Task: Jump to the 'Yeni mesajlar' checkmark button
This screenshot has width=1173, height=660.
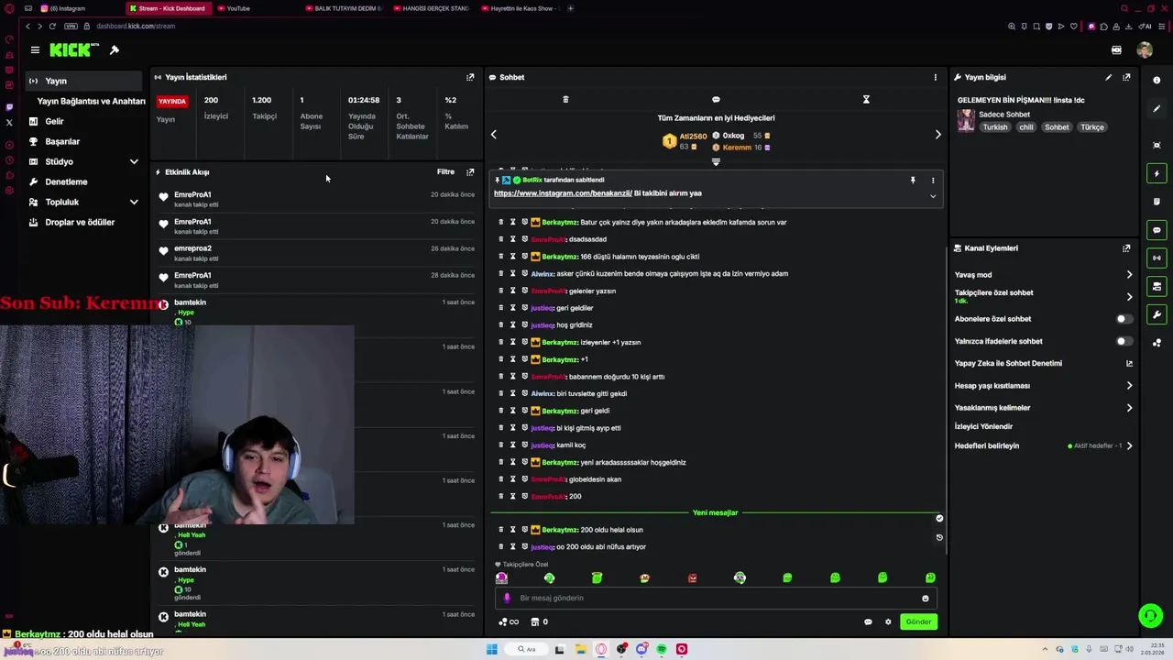Action: (939, 519)
